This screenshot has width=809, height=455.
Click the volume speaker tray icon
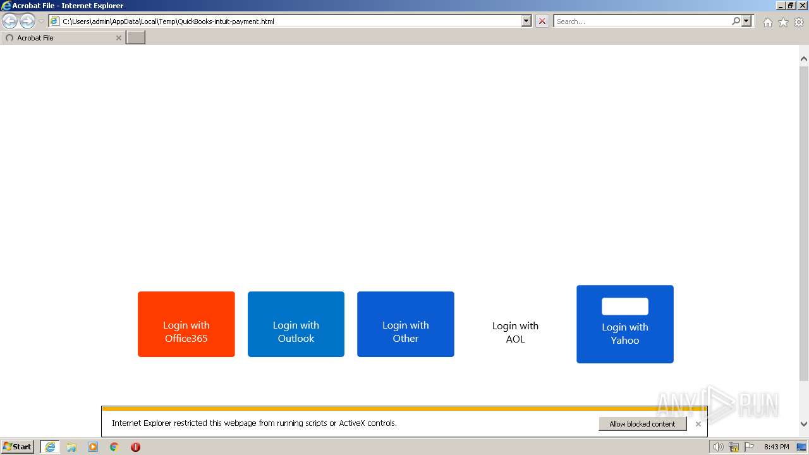pos(719,447)
